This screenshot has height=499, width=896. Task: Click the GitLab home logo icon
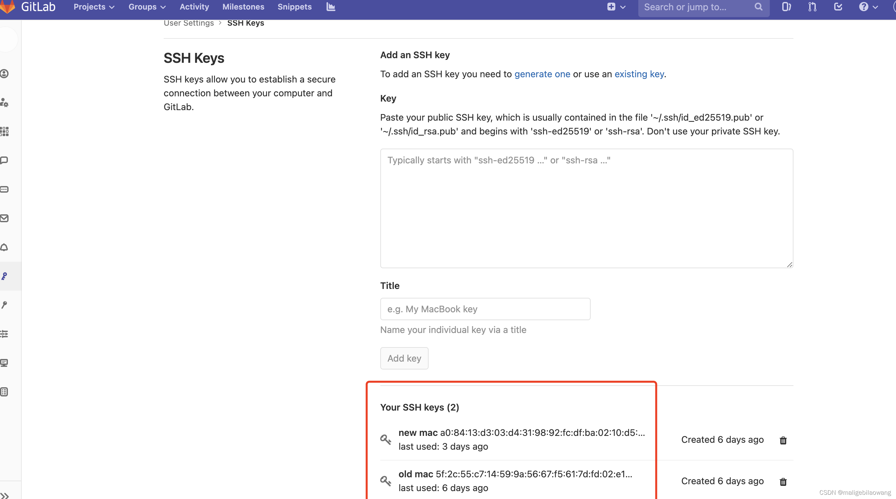[10, 7]
